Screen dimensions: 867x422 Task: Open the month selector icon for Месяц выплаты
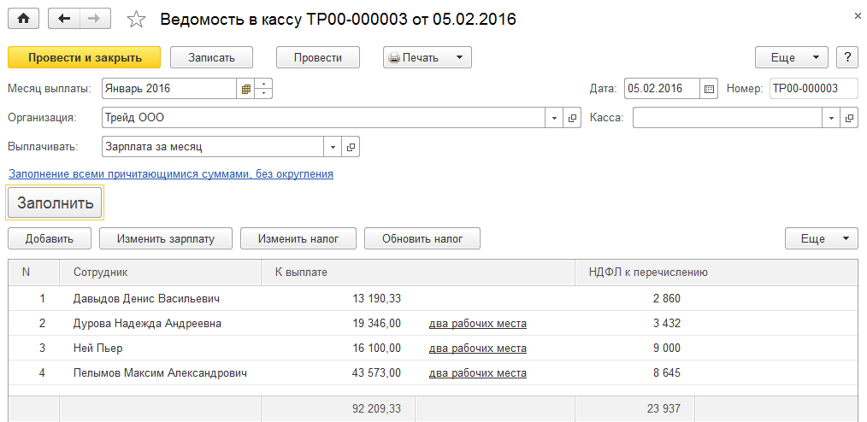tap(245, 88)
